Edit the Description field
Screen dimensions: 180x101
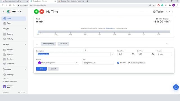point(73,54)
